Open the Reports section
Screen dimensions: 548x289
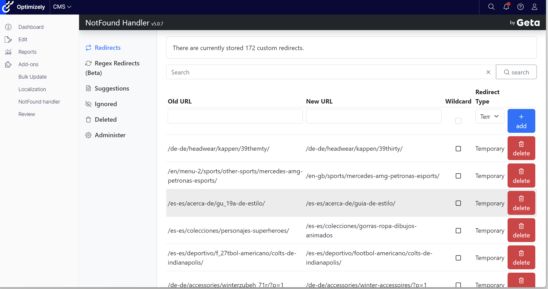(x=27, y=52)
